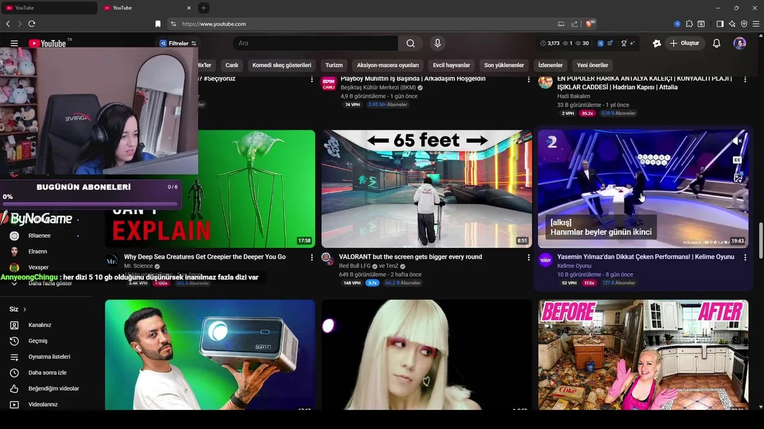Click the search magnifier button
Image resolution: width=764 pixels, height=429 pixels.
point(411,43)
